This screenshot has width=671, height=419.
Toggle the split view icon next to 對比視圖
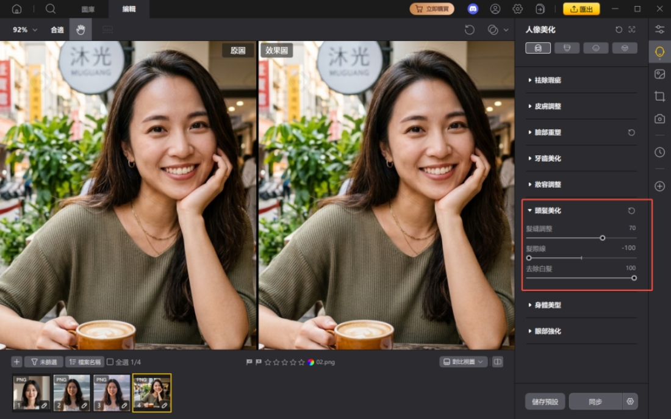[x=497, y=361]
